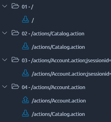
Task: Collapse the 03 - Account.action;jsessionid chevron
Action: [x=5, y=60]
